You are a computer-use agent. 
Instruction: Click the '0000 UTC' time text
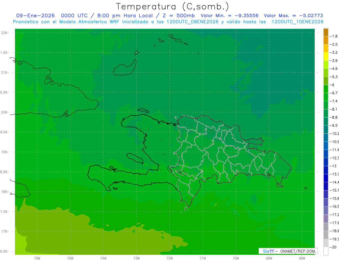click(x=74, y=16)
